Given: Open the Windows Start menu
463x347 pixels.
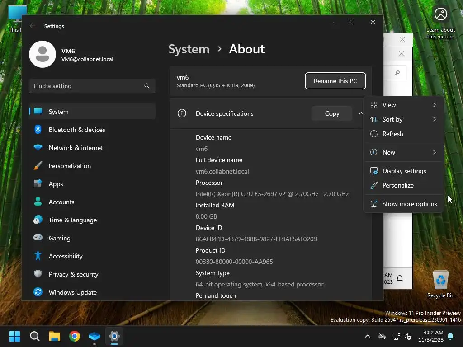Looking at the screenshot, I should click(14, 336).
